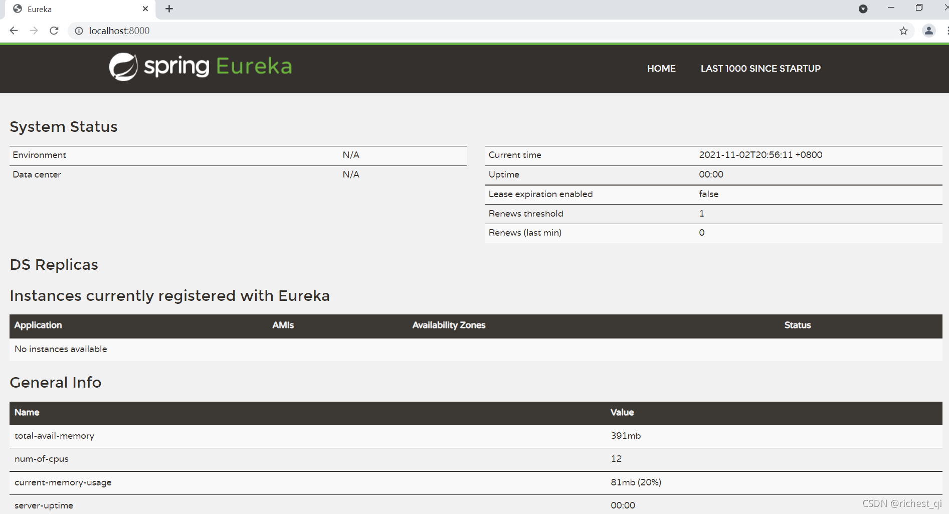949x514 pixels.
Task: Click the Availability Zones column header
Action: (449, 325)
